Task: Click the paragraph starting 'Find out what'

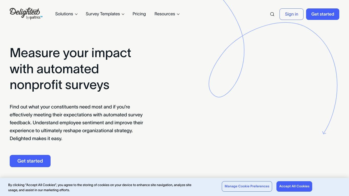Action: (x=76, y=122)
